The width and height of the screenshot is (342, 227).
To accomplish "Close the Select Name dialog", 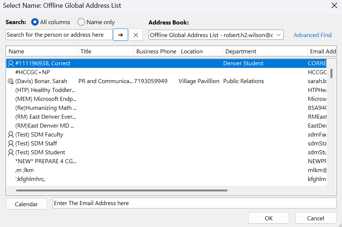I will [334, 6].
